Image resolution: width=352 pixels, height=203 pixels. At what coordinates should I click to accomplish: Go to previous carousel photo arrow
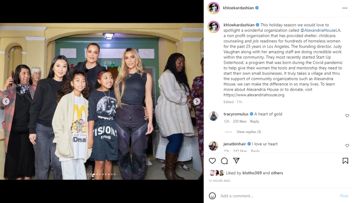(x=6, y=101)
